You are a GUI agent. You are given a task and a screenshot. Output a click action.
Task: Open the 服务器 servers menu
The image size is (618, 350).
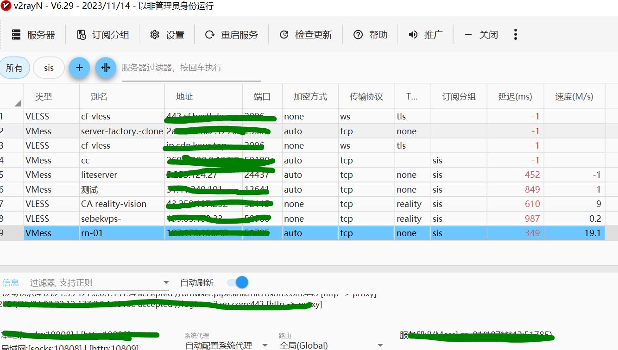tap(33, 35)
